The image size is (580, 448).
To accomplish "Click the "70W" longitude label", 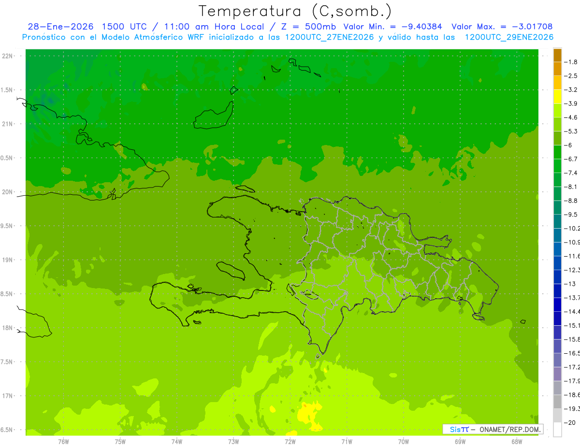I will point(403,441).
